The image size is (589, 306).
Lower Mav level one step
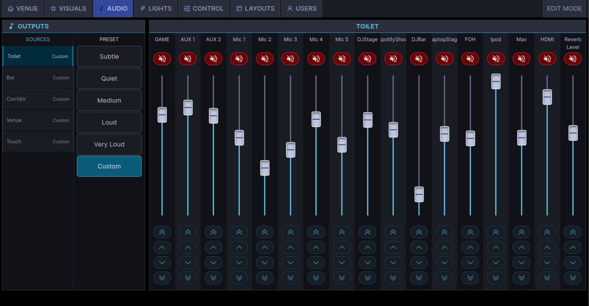(x=522, y=263)
